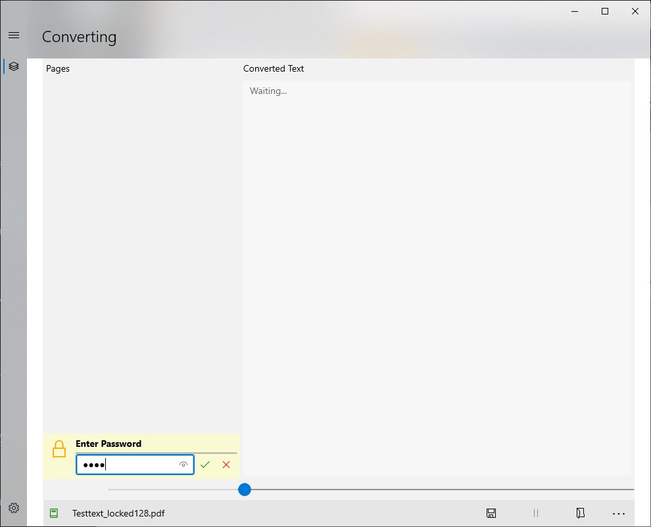Image resolution: width=651 pixels, height=527 pixels.
Task: Click the orange padlock icon
Action: click(x=59, y=449)
